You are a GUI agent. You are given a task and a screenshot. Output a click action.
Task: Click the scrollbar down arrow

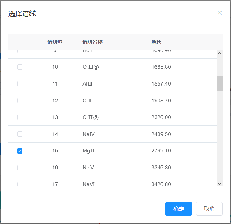219,183
